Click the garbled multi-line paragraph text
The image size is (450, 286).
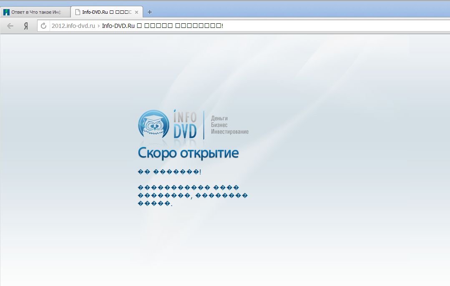tap(192, 196)
